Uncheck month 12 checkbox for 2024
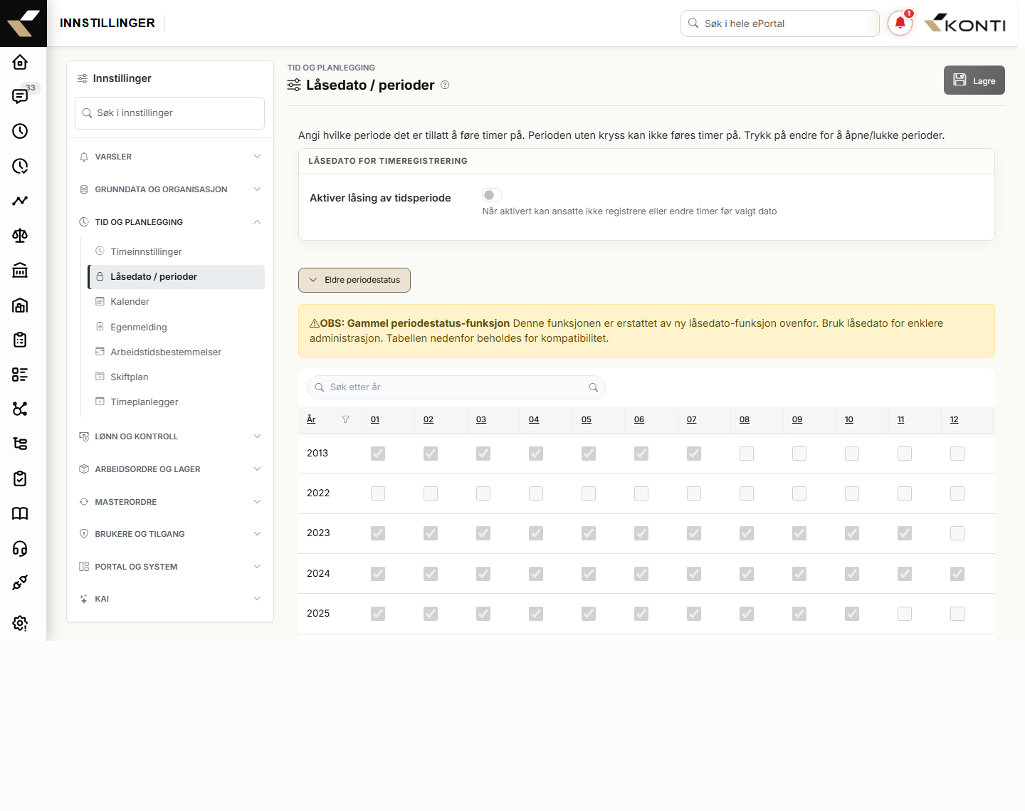The height and width of the screenshot is (811, 1025). coord(957,574)
